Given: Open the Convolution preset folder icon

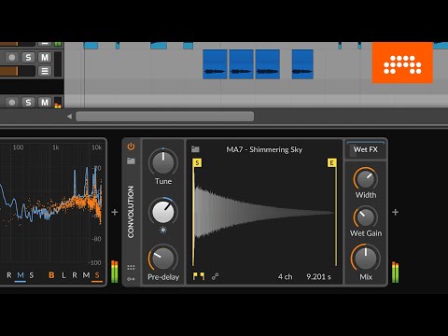Looking at the screenshot, I should click(131, 161).
